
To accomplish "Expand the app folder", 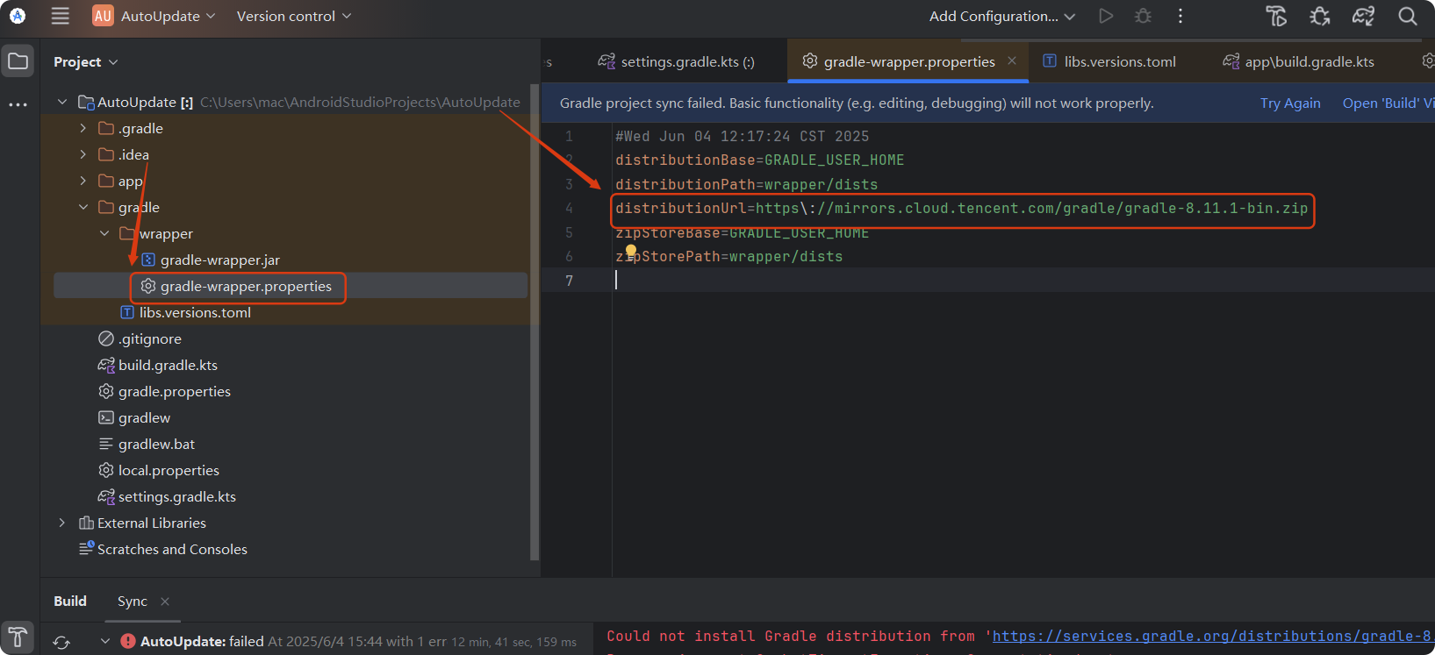I will (x=83, y=181).
